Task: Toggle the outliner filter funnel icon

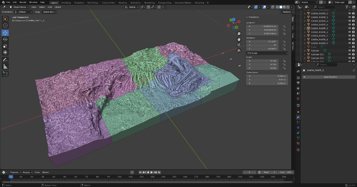Action: click(x=347, y=7)
